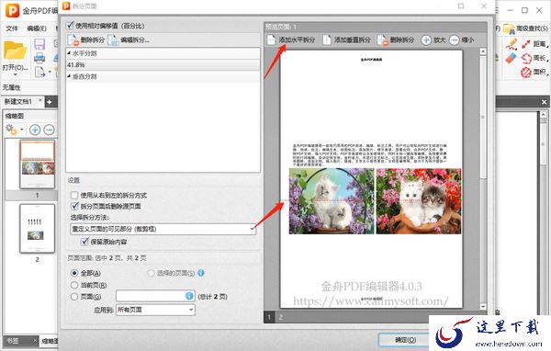The width and height of the screenshot is (551, 351).
Task: Shrink thumbnails with the minus icon
Action: (49, 130)
